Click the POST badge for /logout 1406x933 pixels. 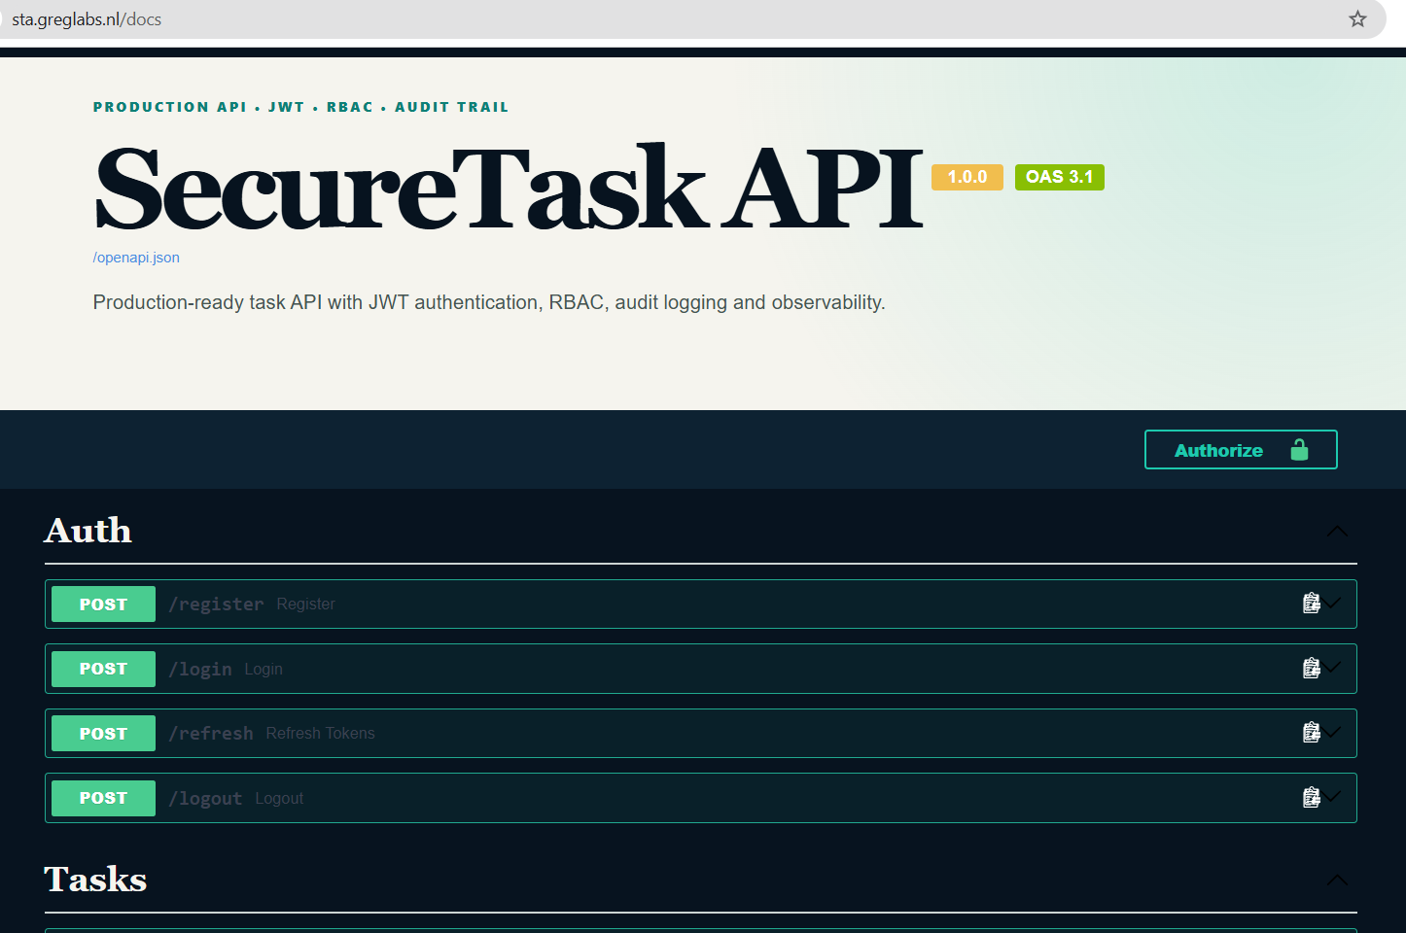[103, 798]
